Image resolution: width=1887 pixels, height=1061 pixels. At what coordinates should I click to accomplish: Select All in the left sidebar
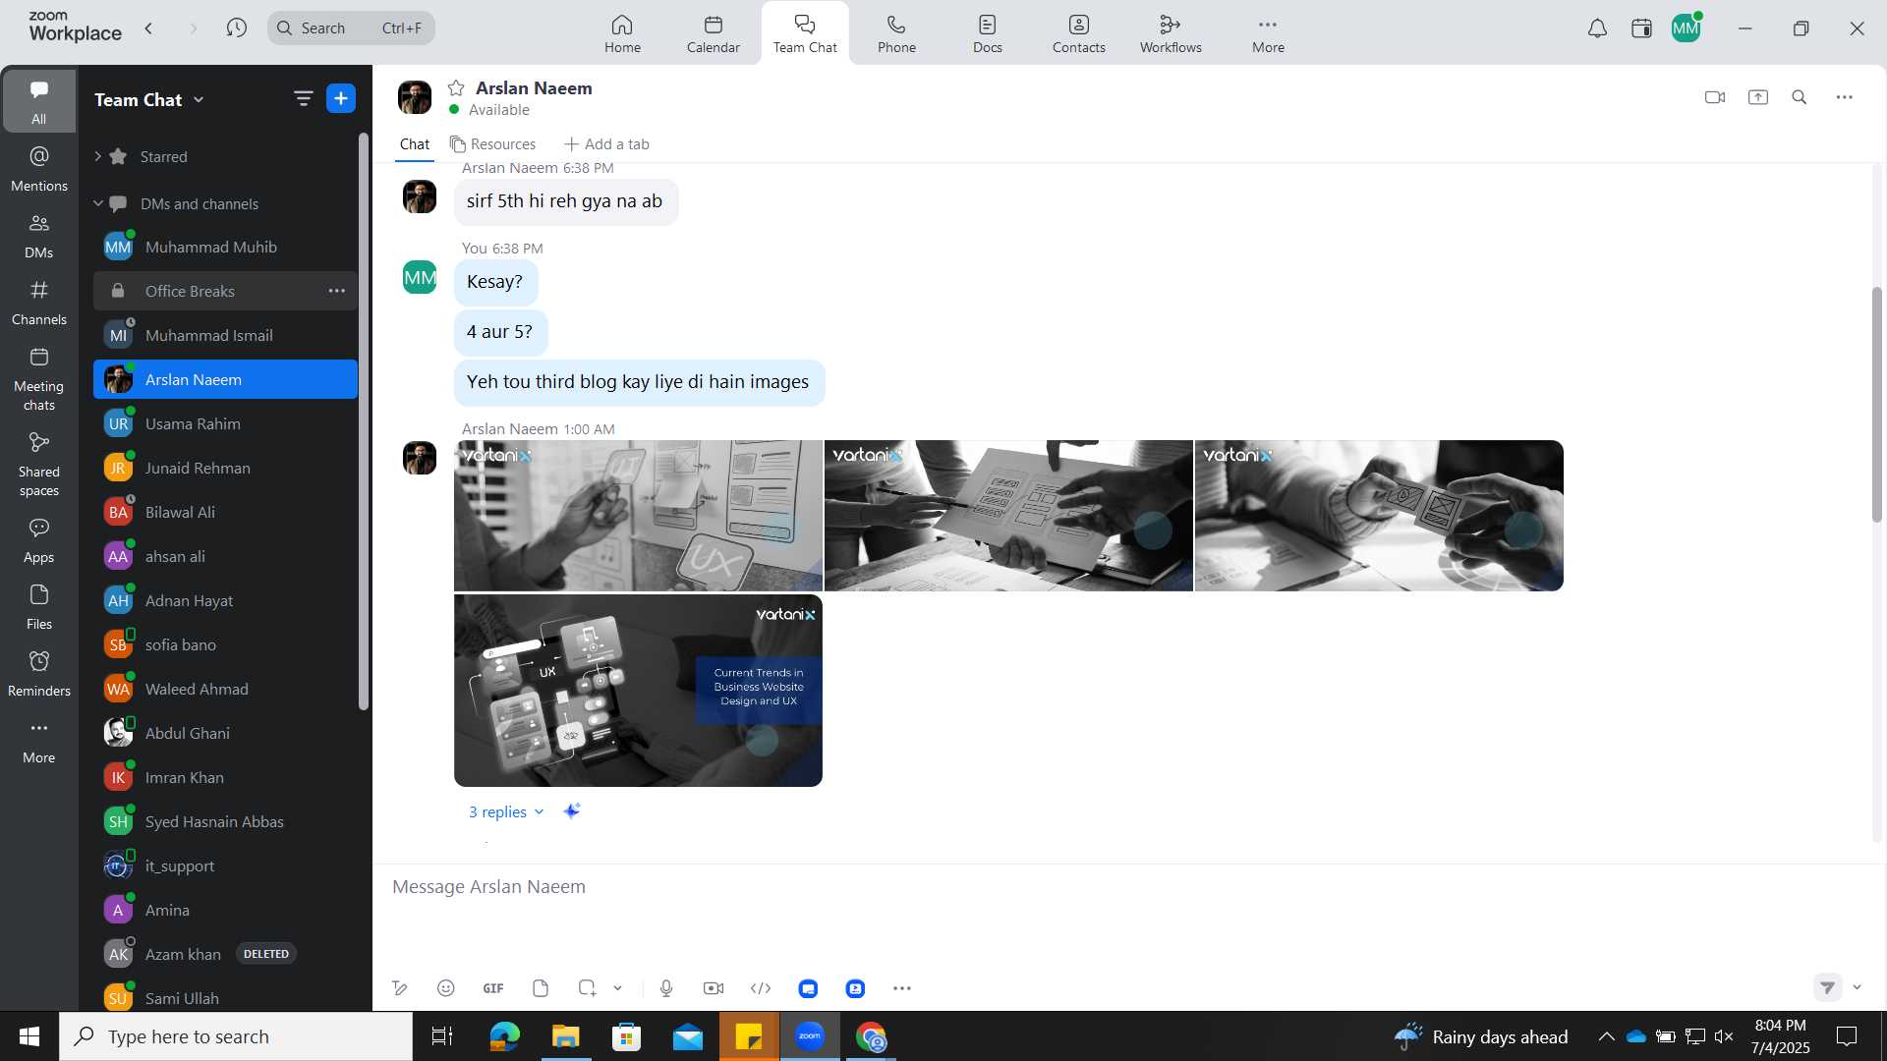coord(39,101)
